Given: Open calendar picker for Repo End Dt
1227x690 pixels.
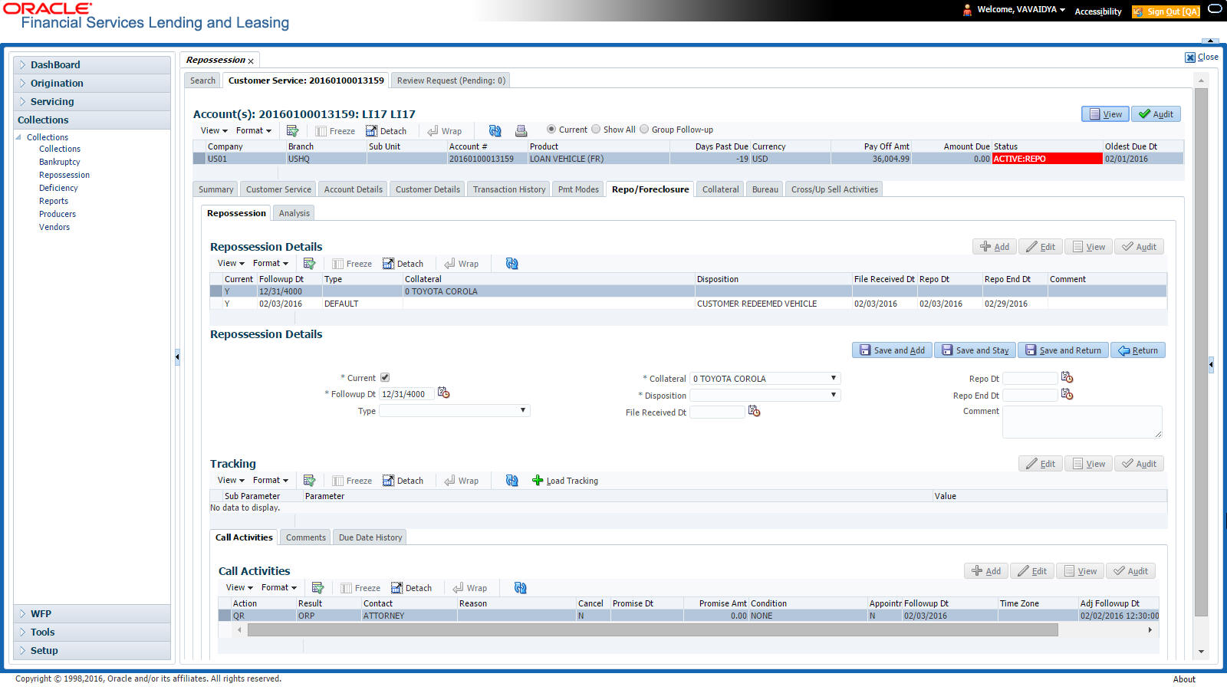Looking at the screenshot, I should 1067,394.
